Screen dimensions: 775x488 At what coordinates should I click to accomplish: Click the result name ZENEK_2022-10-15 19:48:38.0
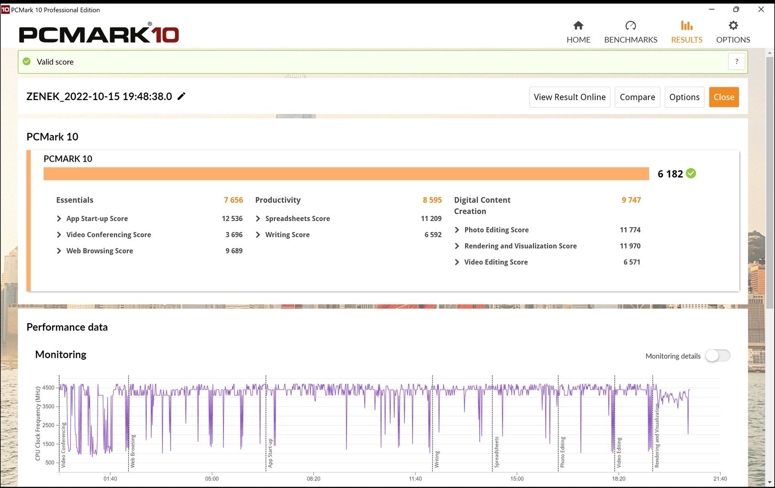(x=99, y=96)
